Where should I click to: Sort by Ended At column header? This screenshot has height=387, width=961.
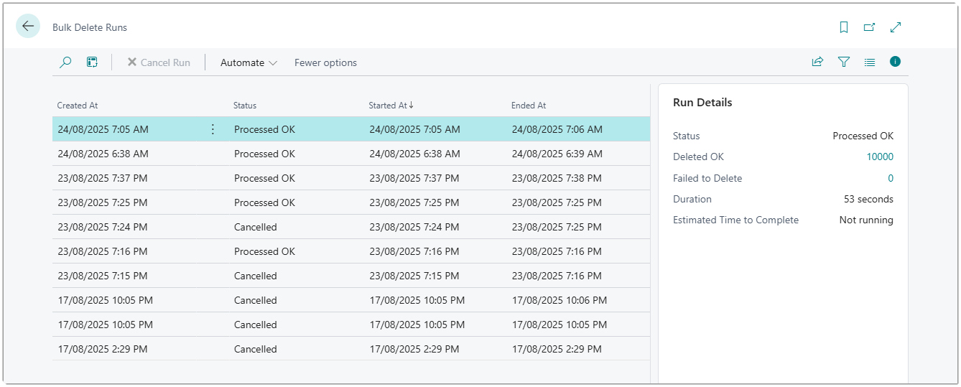point(529,106)
